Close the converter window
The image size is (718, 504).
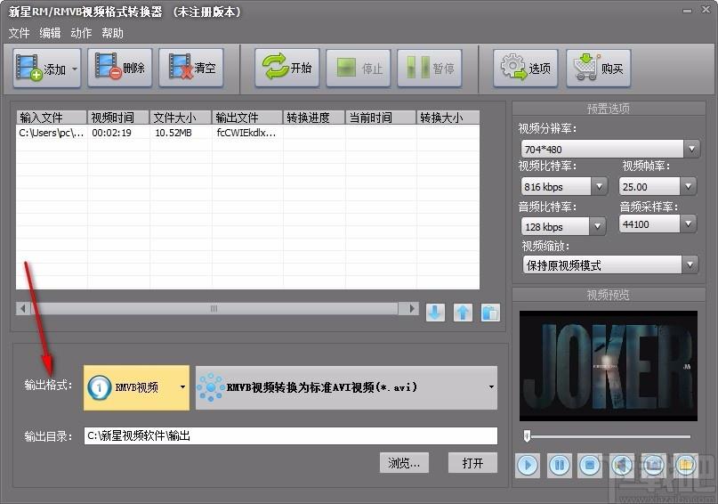tap(706, 10)
